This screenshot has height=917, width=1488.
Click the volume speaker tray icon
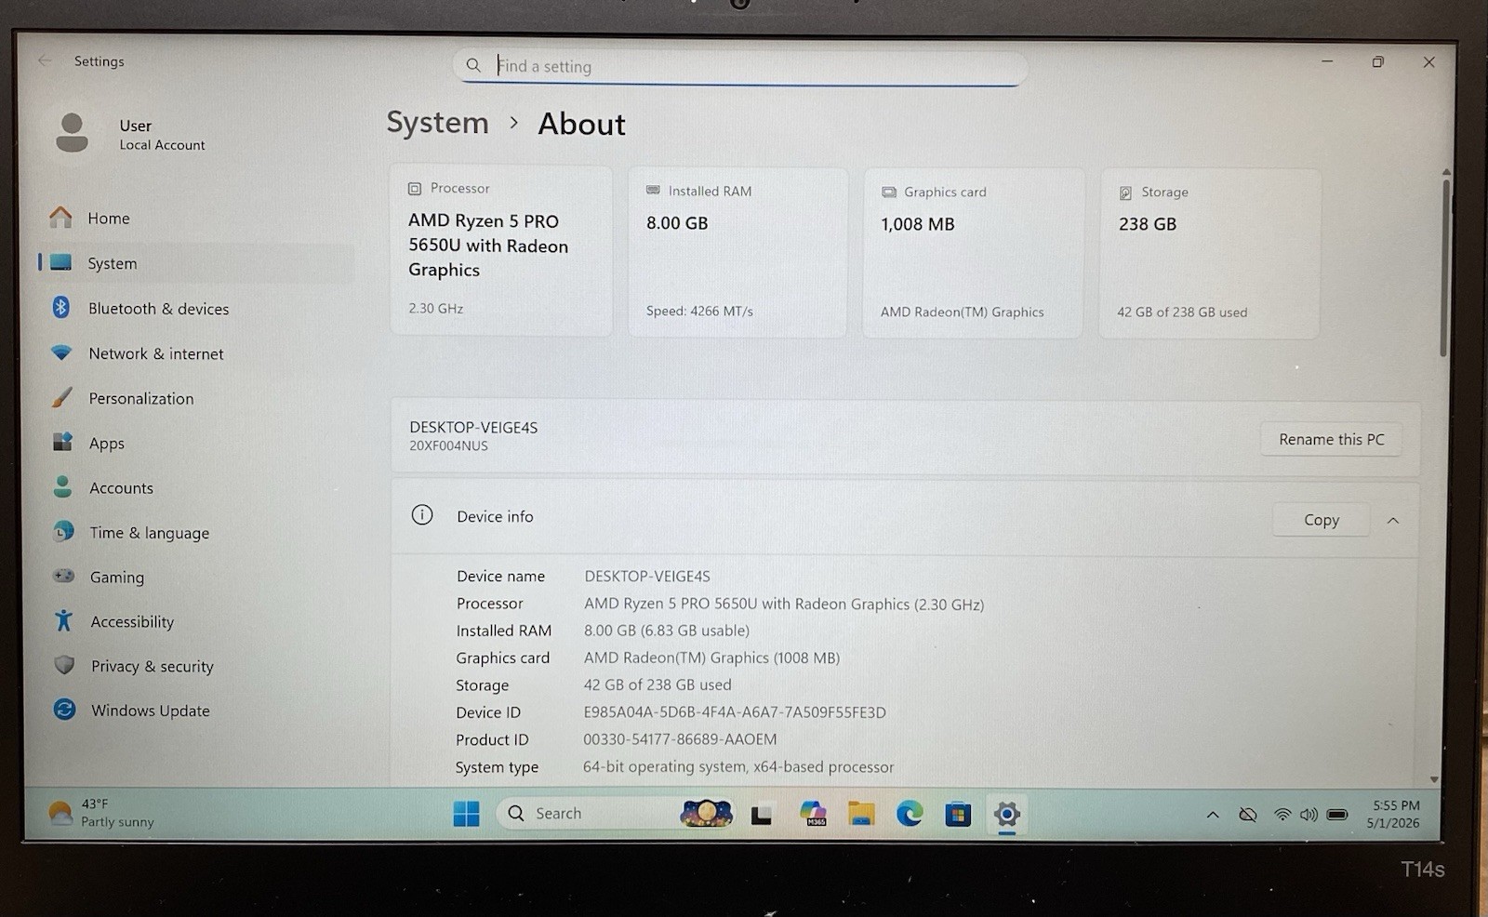1309,815
